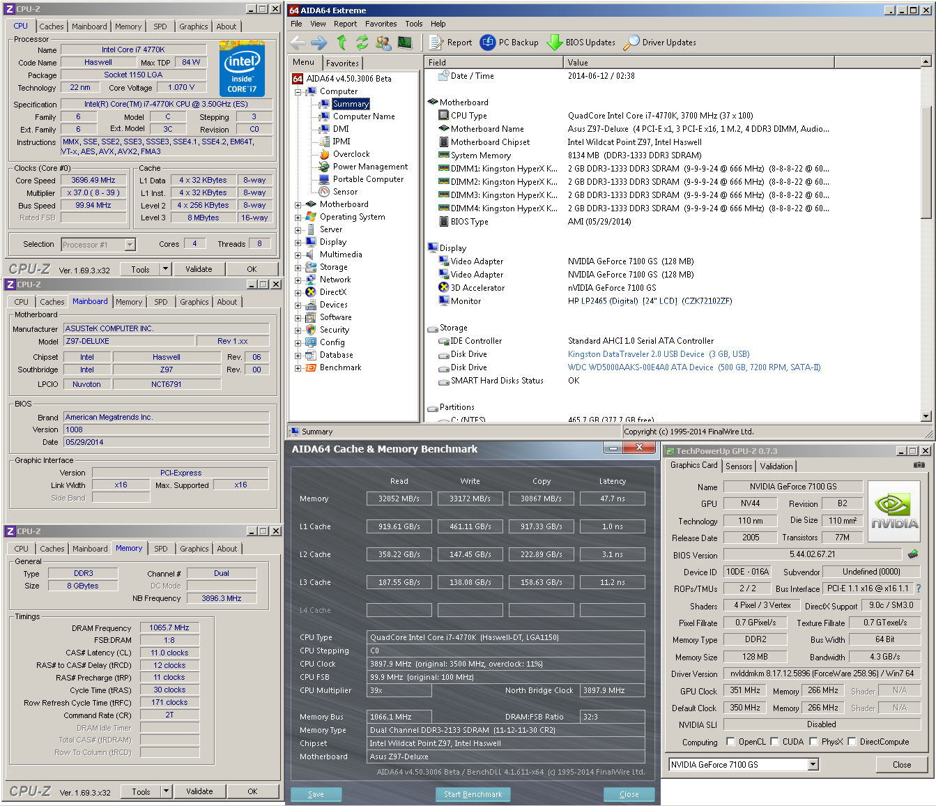
Task: Click Validate in the top CPU-Z window
Action: (199, 269)
